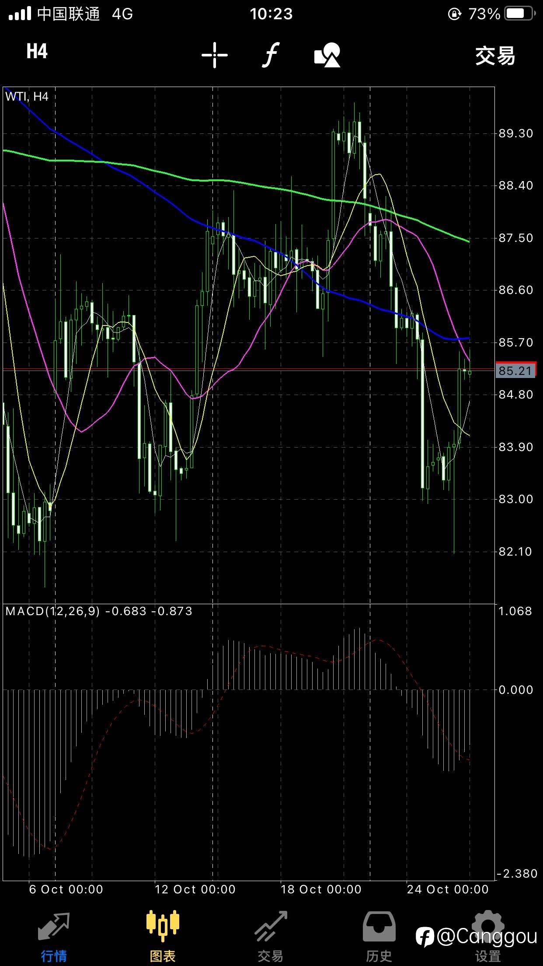543x966 pixels.
Task: Open the H4 timeframe selector
Action: [x=37, y=52]
